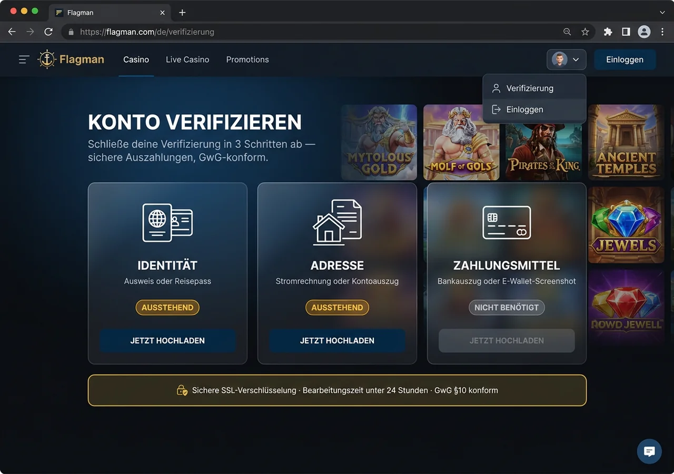The width and height of the screenshot is (674, 474).
Task: Click the person icon beside Verifizierung
Action: [x=495, y=88]
